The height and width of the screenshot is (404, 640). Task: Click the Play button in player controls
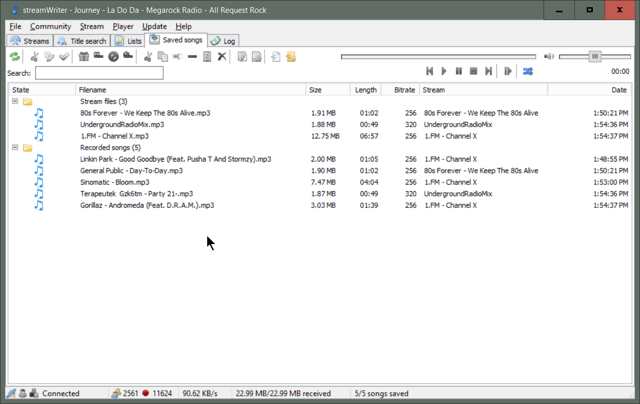tap(444, 71)
